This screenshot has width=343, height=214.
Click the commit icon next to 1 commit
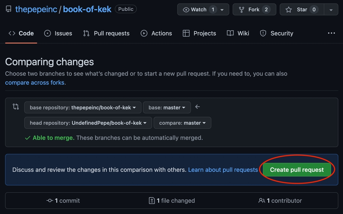(x=50, y=201)
